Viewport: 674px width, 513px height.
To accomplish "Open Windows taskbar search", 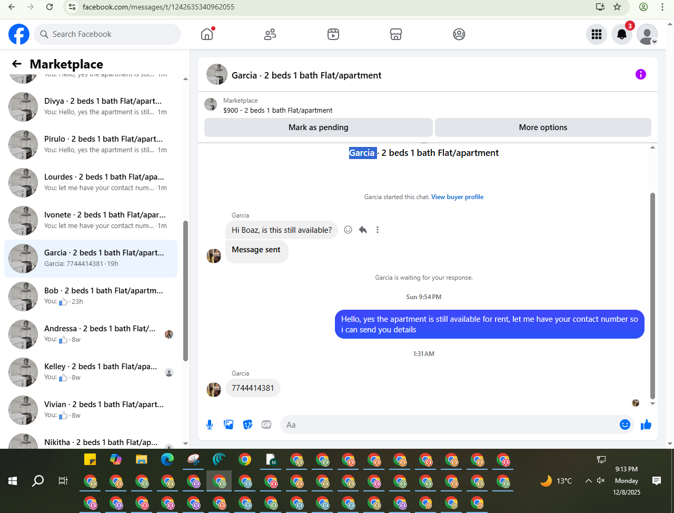I will [38, 481].
